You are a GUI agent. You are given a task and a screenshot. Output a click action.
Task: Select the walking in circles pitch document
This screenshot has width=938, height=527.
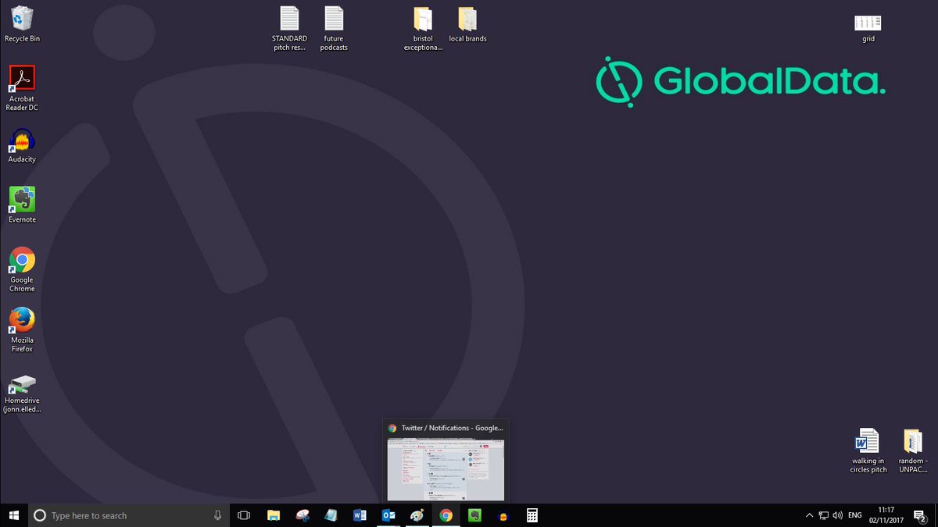click(x=868, y=450)
